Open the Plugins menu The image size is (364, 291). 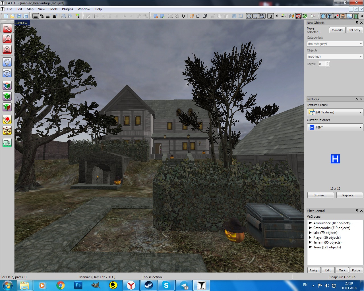coord(67,9)
